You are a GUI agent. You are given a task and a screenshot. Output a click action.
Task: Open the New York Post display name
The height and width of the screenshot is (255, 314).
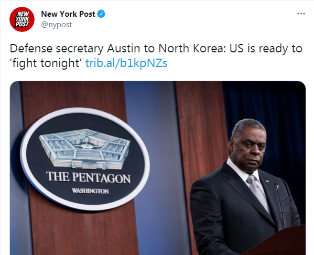click(68, 14)
